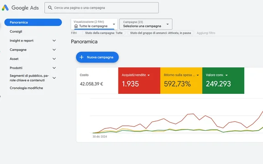Screen dimensions: 263x164
Task: Open the Acquisti/vendite metric dropdown arrow
Action: coord(148,75)
